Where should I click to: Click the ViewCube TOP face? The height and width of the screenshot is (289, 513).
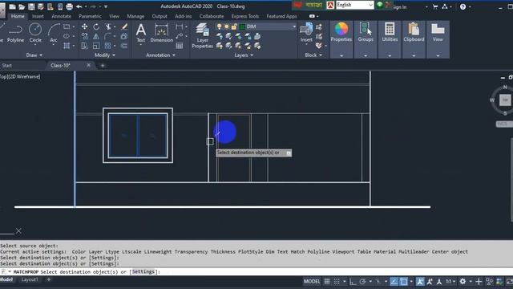click(x=505, y=100)
